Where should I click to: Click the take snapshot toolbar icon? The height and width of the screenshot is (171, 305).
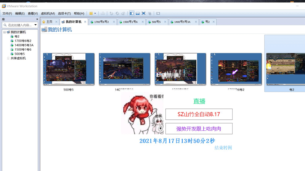point(111,13)
